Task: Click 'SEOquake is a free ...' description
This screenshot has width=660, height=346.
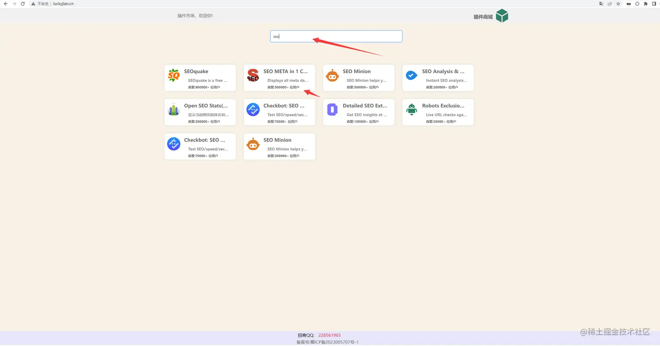Action: pyautogui.click(x=208, y=81)
